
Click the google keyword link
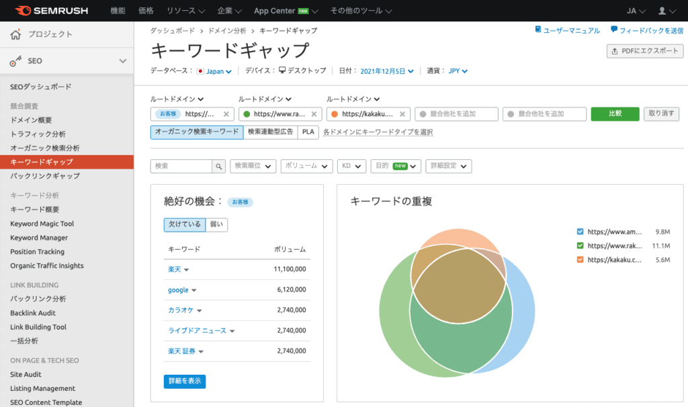coord(178,290)
